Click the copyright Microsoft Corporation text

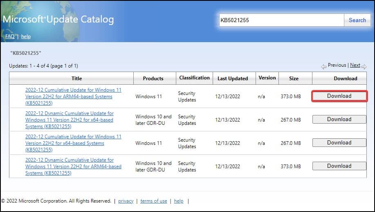pyautogui.click(x=56, y=201)
